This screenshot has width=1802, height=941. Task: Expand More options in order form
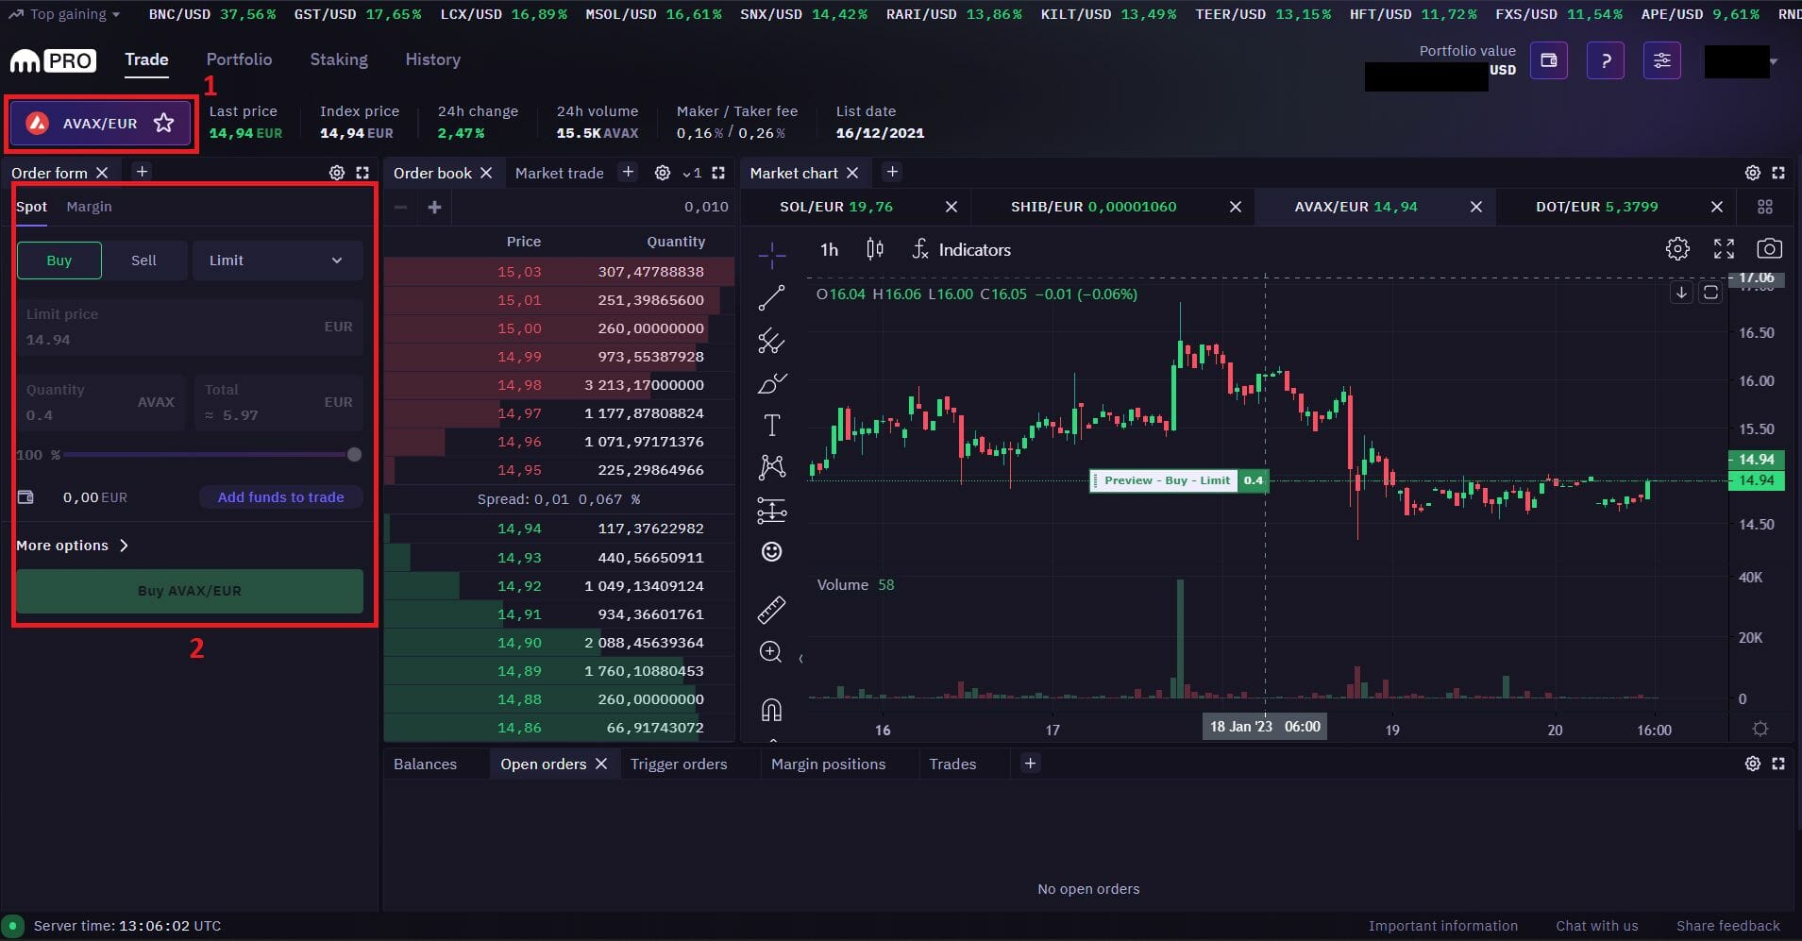click(72, 546)
